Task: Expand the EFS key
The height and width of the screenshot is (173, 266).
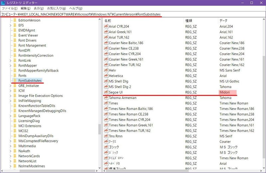Action: pyautogui.click(x=10, y=26)
